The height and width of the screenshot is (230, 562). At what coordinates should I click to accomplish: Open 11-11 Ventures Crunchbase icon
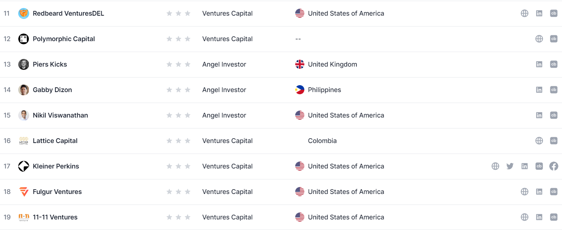point(554,217)
